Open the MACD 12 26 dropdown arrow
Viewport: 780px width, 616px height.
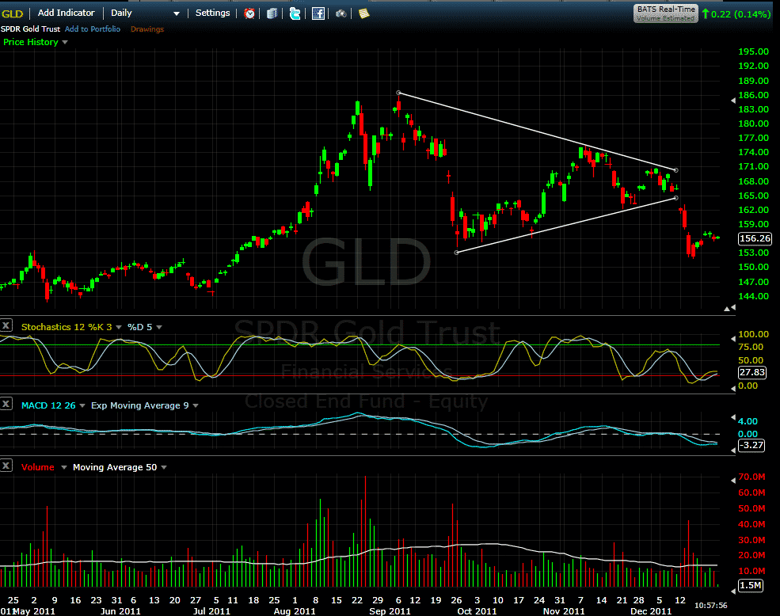[82, 405]
